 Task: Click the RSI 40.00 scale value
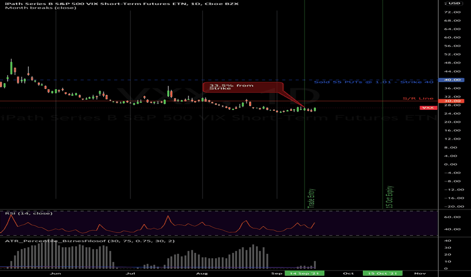(x=452, y=229)
